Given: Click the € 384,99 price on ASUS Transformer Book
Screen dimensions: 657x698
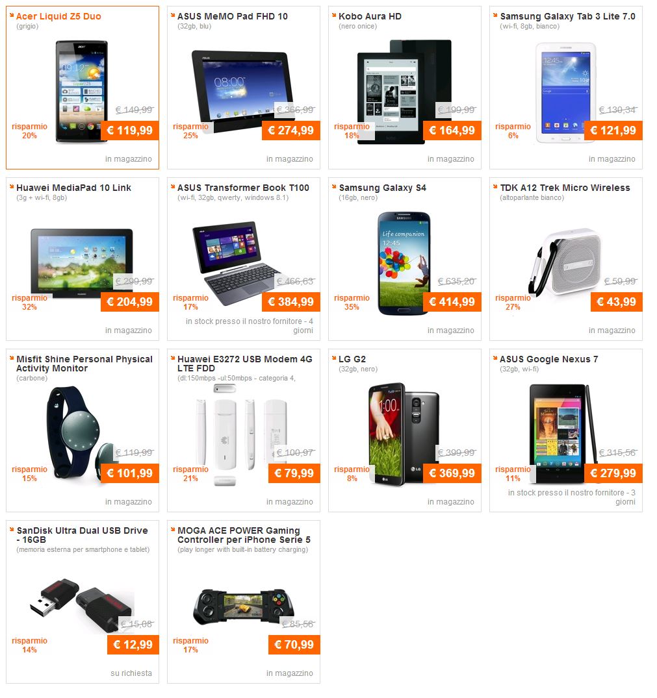Looking at the screenshot, I should pos(291,302).
